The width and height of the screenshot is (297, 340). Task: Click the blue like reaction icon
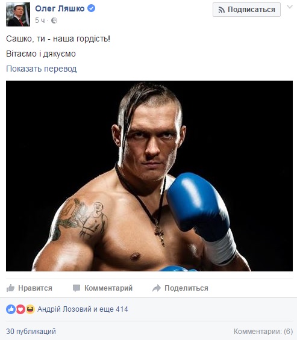(11, 309)
